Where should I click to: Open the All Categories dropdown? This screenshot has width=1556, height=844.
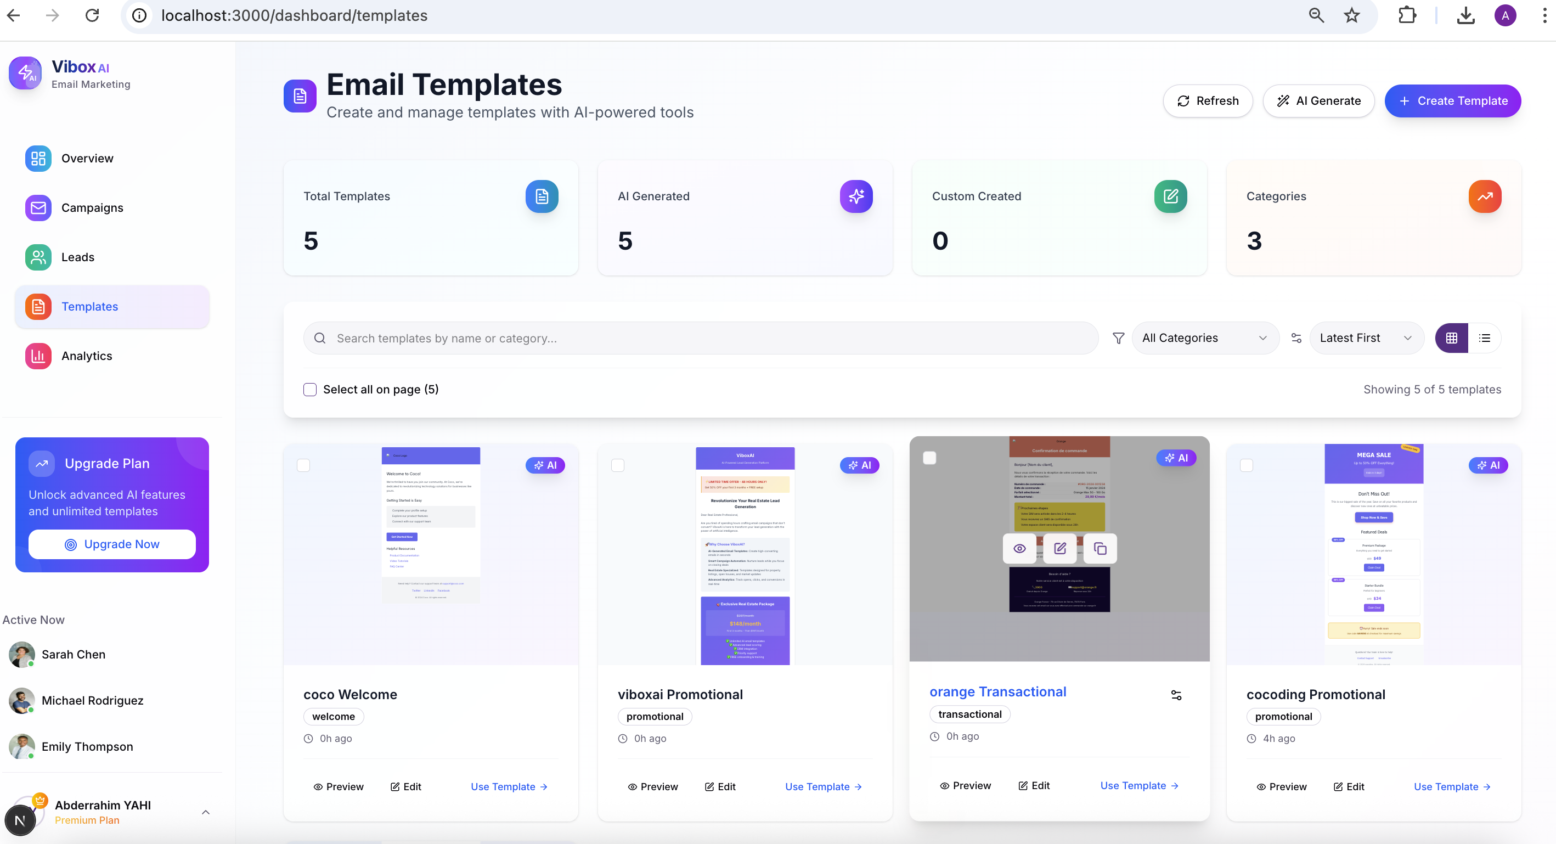[1204, 339]
